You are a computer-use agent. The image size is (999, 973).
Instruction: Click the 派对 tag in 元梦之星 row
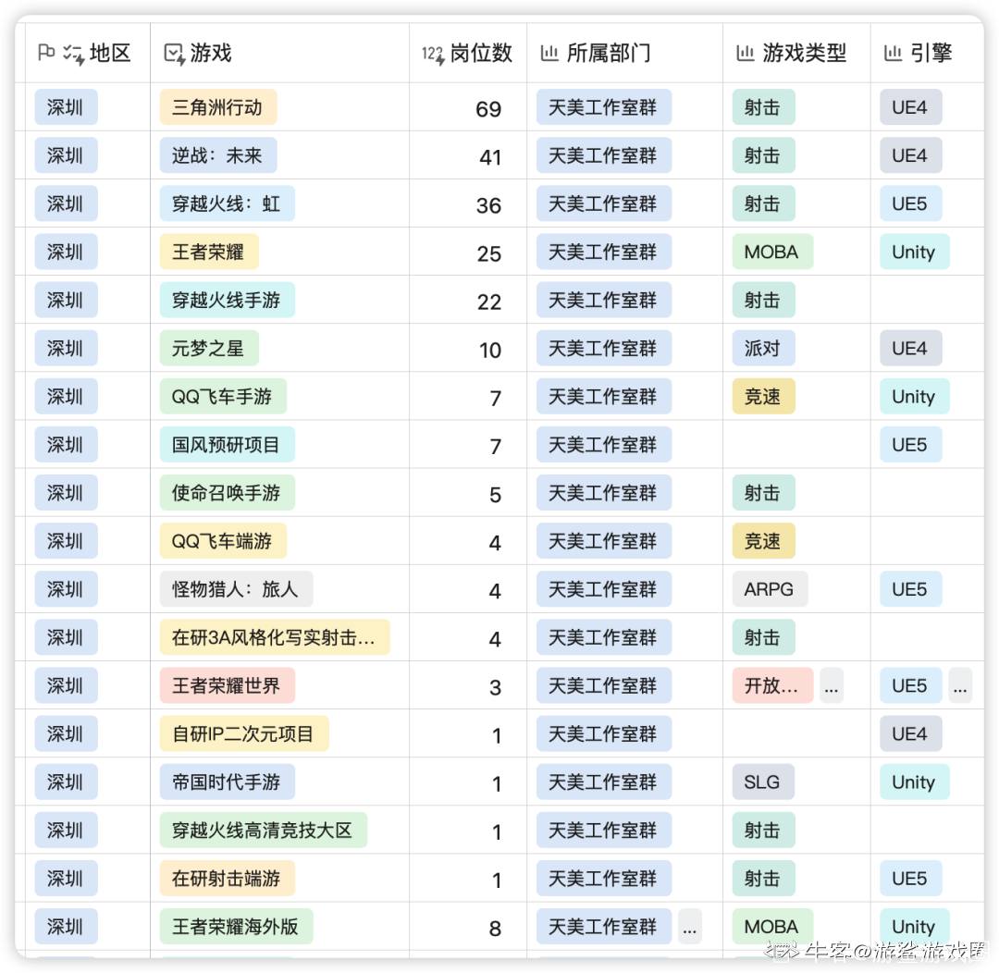[763, 349]
